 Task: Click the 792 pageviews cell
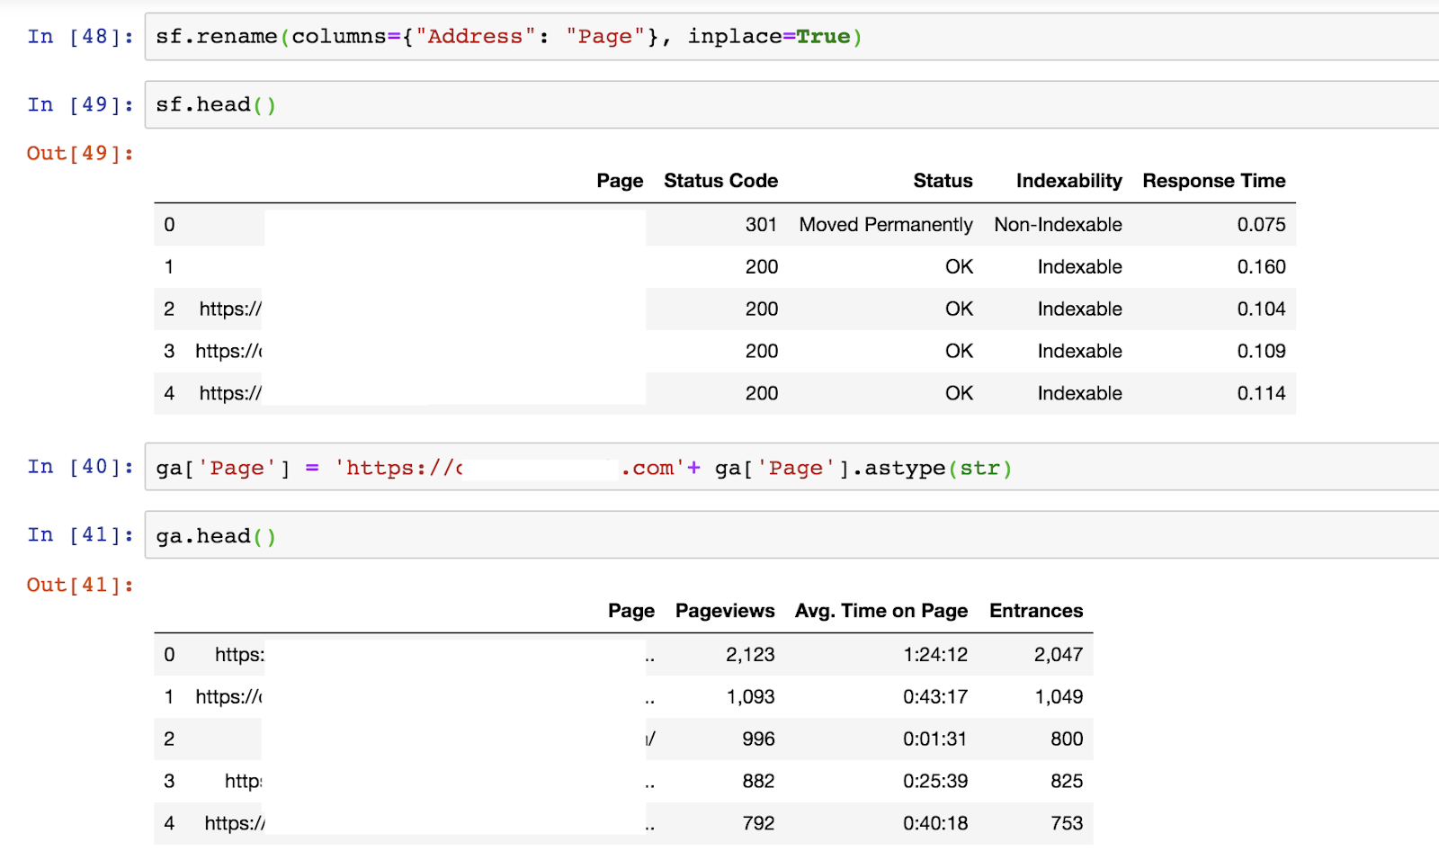pos(758,824)
